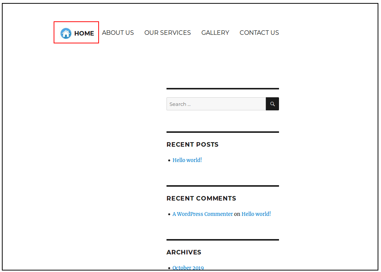Click the magnifying glass search icon
The image size is (381, 272).
click(272, 104)
